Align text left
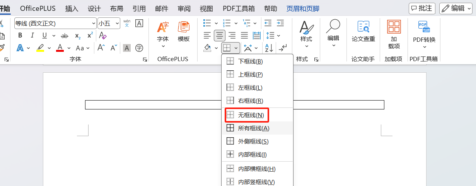Screen dimensions: 476x186 point(208,36)
